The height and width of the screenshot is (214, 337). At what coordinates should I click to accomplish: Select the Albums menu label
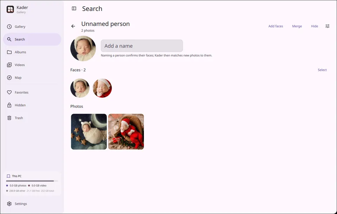point(20,52)
